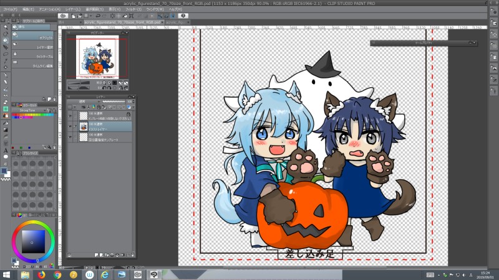Switch to the second acrylic_figu document tab
Viewport: 499px width, 280px height.
click(176, 22)
